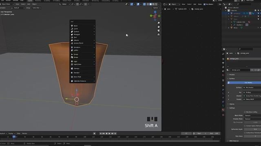The width and height of the screenshot is (261, 146).
Task: Play animation forward button
Action: click(x=109, y=133)
